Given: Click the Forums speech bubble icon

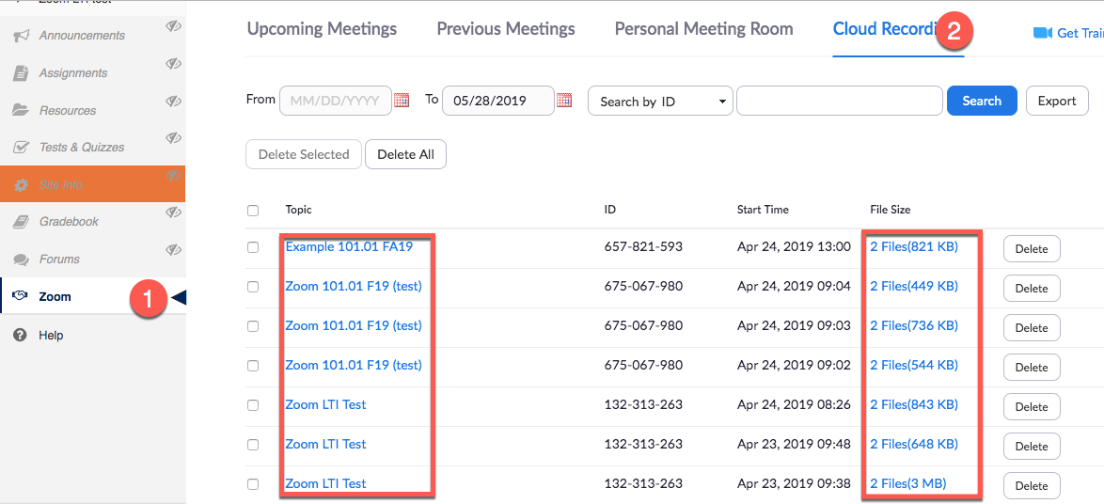Looking at the screenshot, I should 21,260.
